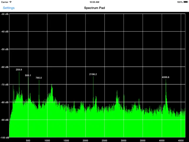Click the -40 dB axis label
Image resolution: width=189 pixels, height=142 pixels.
(5, 32)
